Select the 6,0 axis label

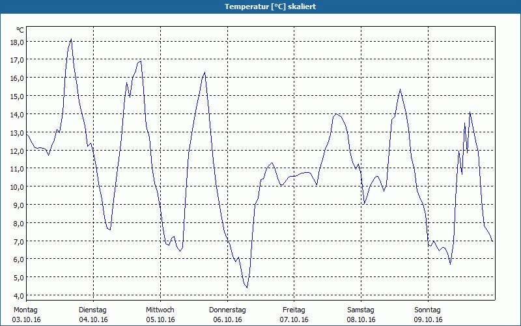18,259
